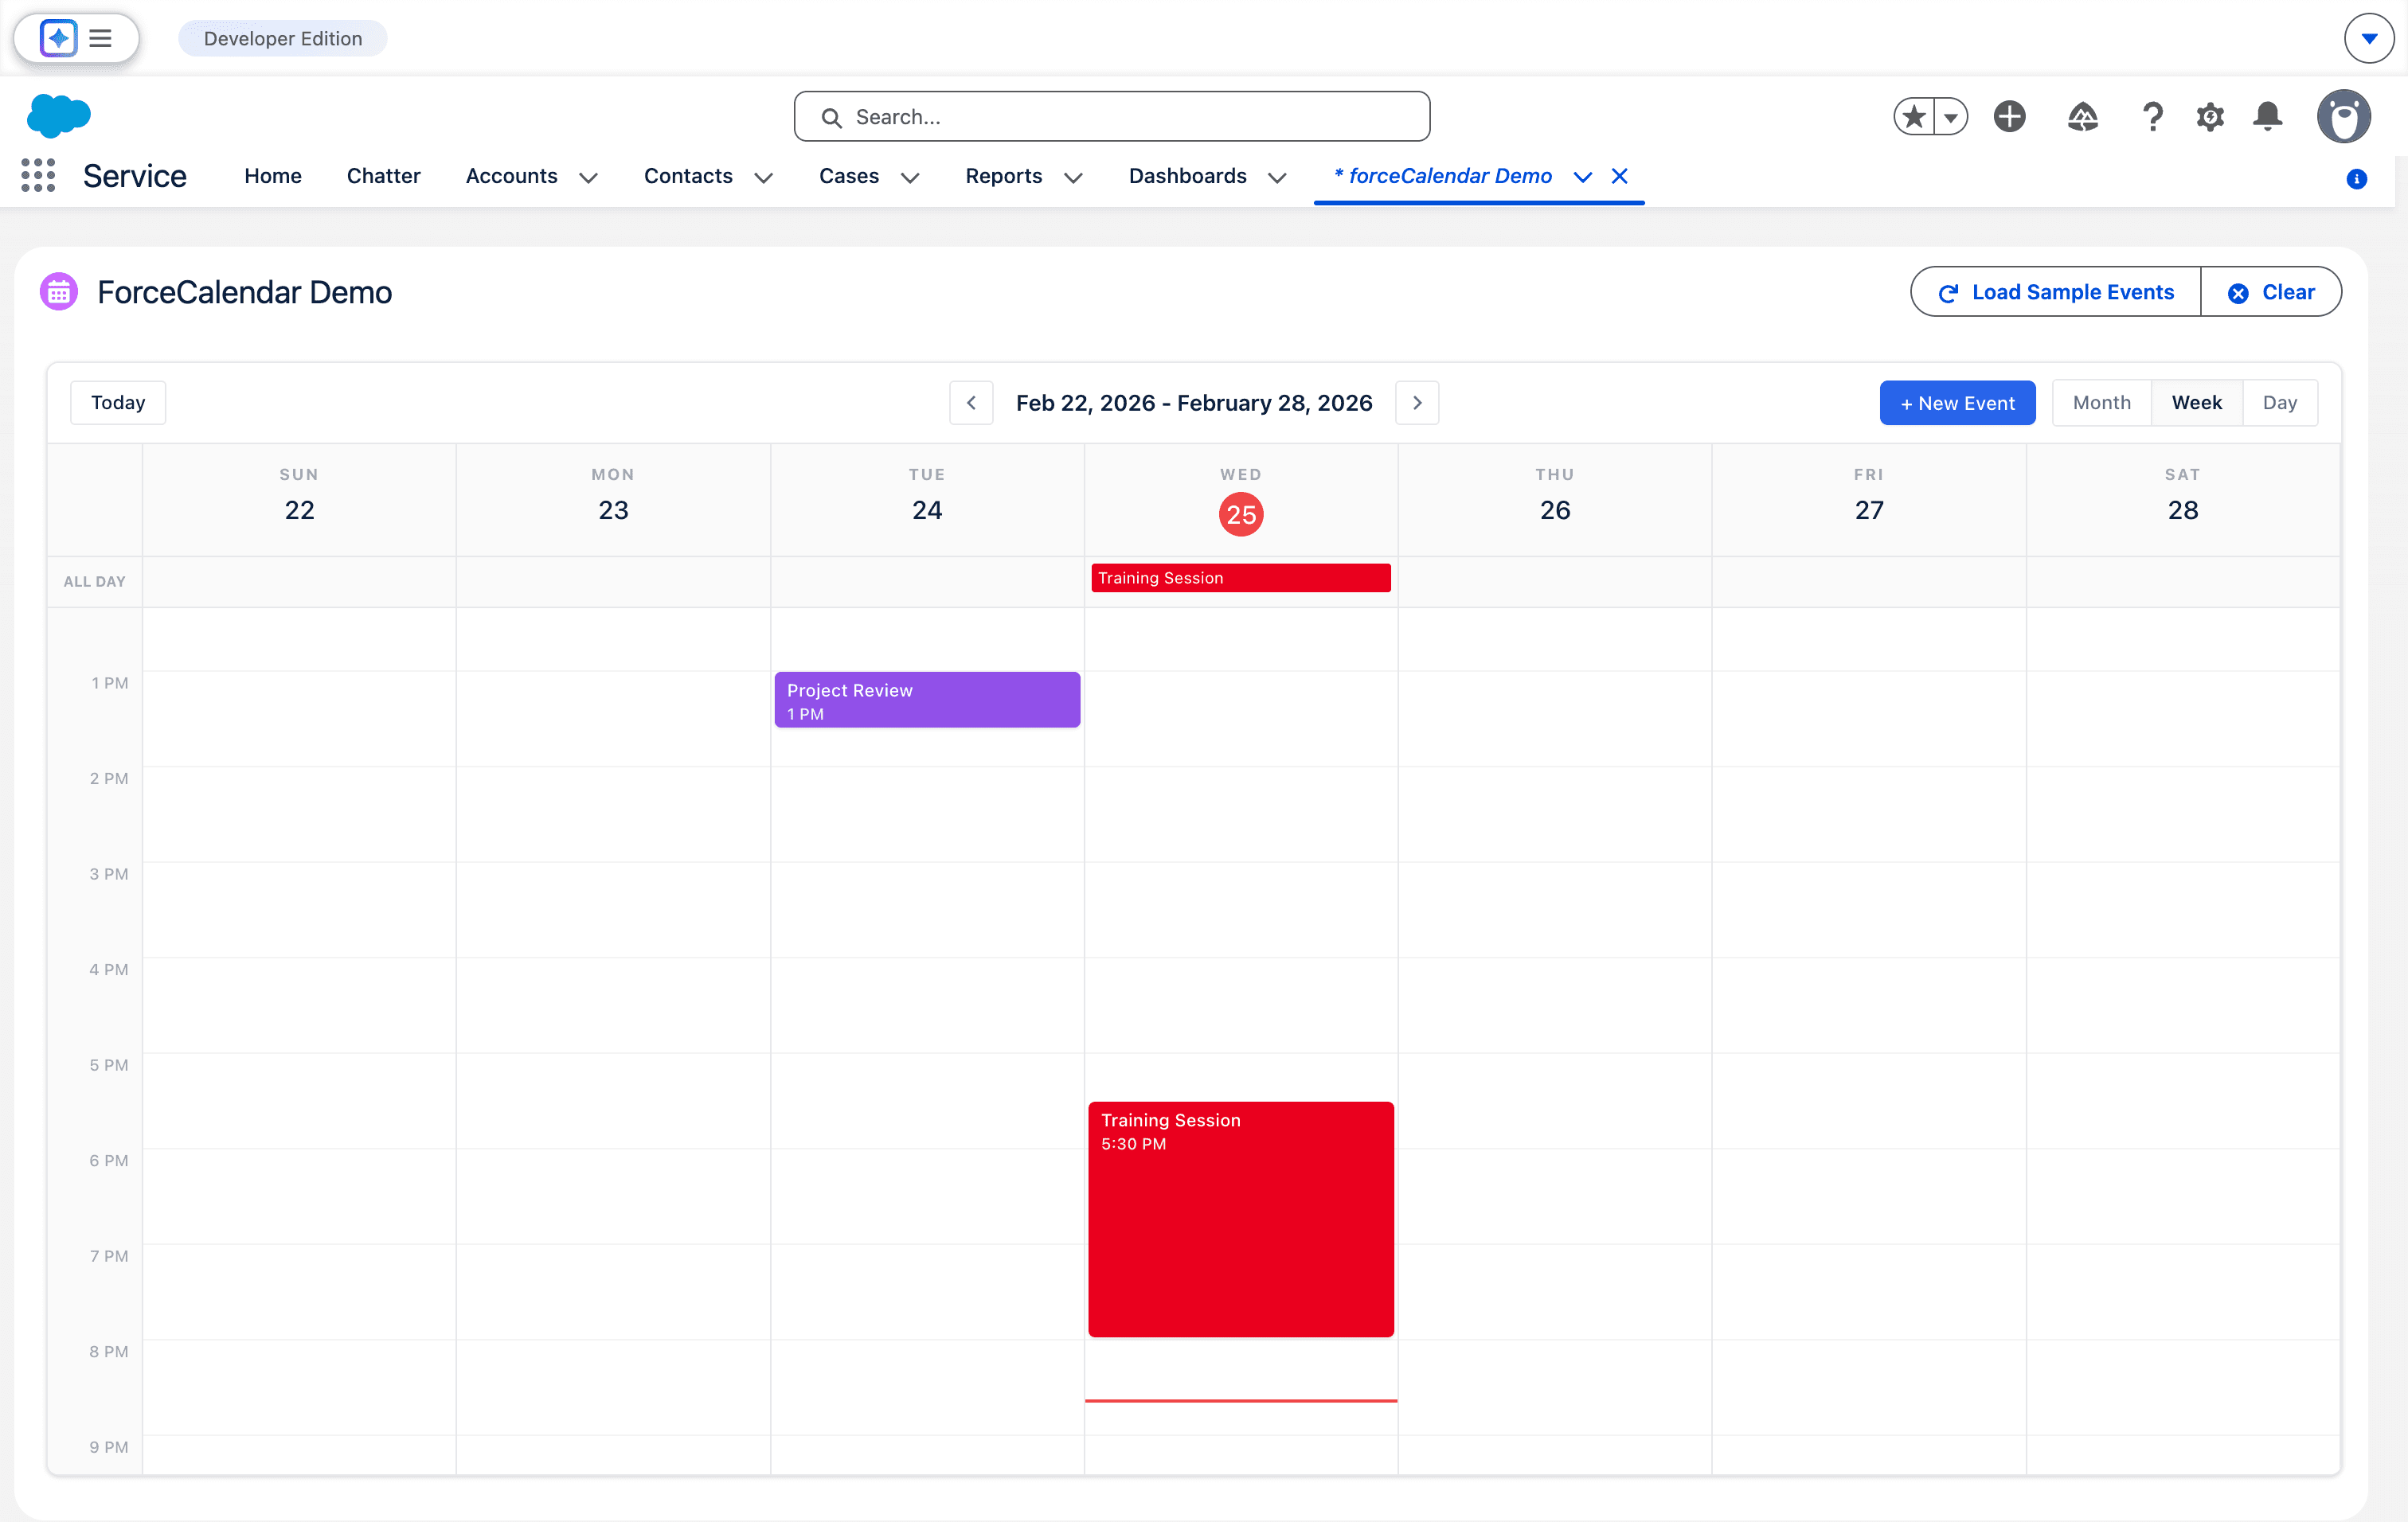Screen dimensions: 2408x1522
Task: Open the Trailhead guidance icon
Action: [x=2082, y=116]
